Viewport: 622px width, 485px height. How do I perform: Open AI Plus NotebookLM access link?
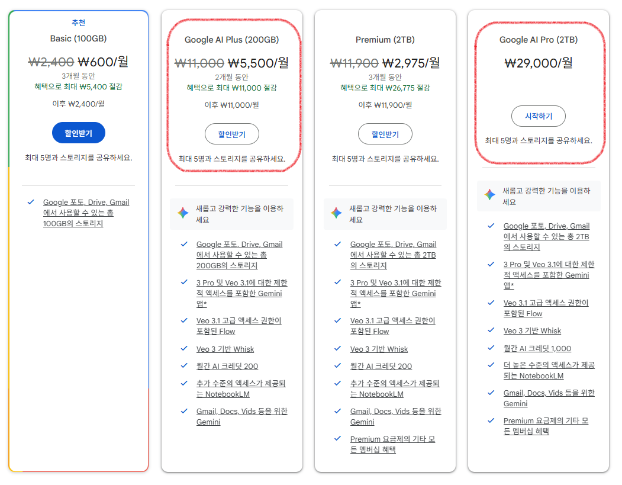[241, 388]
